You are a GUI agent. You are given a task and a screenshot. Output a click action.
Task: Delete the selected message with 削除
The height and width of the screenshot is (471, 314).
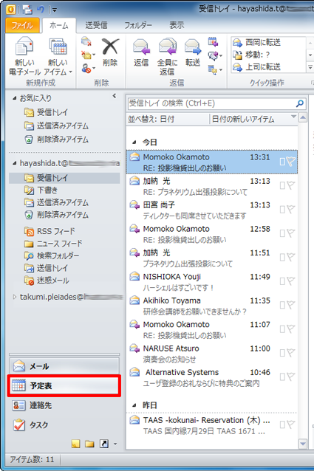pos(110,52)
